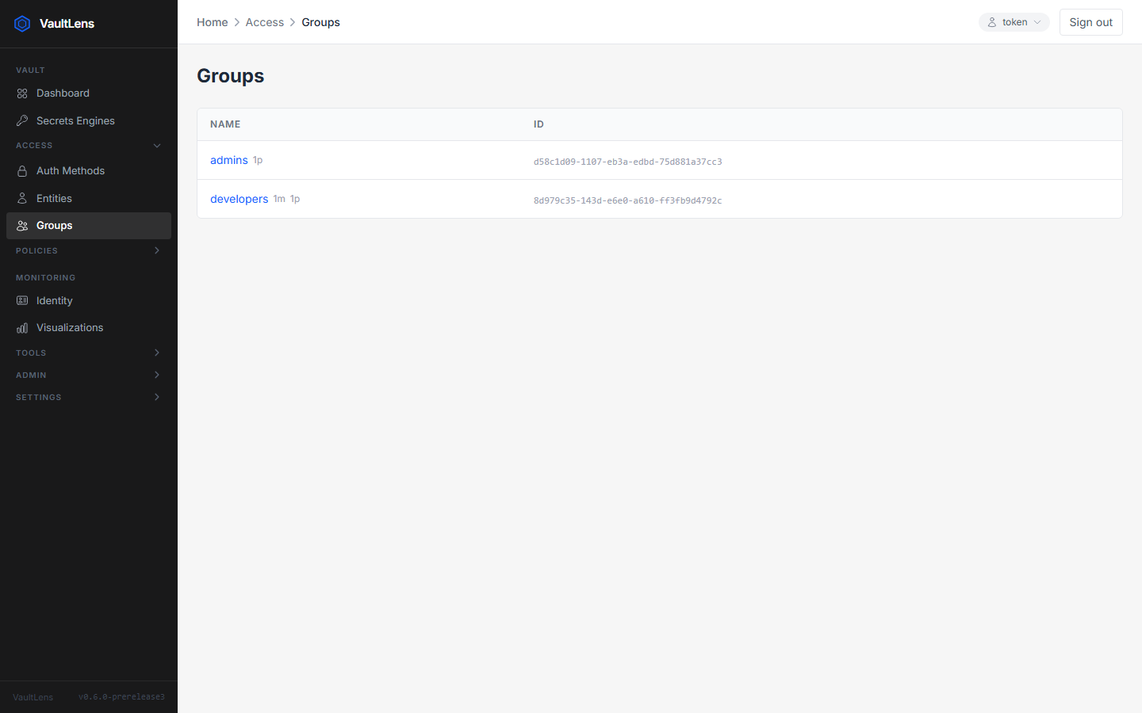This screenshot has height=713, width=1142.
Task: Click the developers group ID text
Action: (627, 200)
